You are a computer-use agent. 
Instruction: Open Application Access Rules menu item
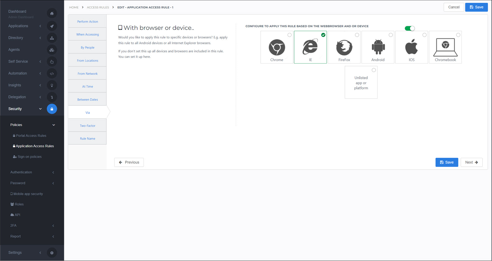pyautogui.click(x=33, y=146)
